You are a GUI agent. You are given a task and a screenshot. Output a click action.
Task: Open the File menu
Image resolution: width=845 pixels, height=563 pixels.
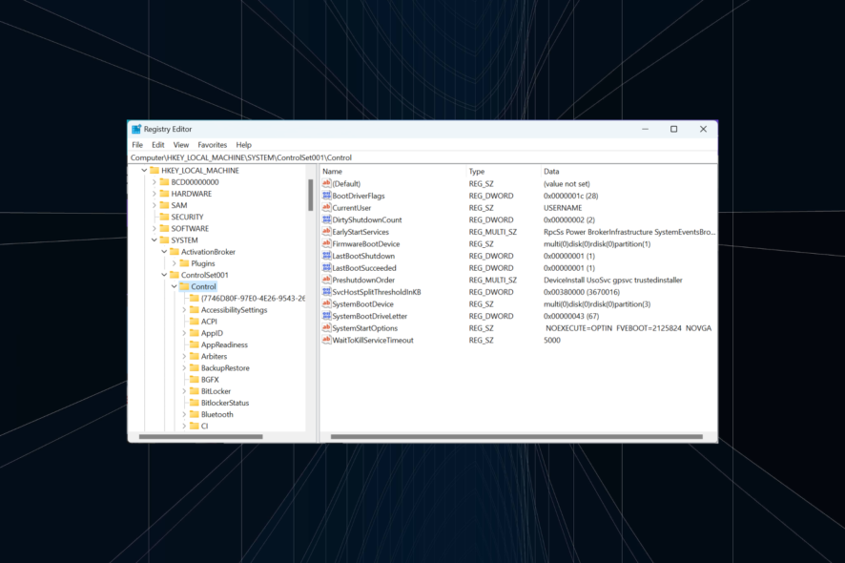pyautogui.click(x=137, y=144)
